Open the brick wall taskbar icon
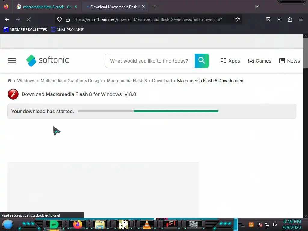Viewport: 308px width, 231px height. click(194, 224)
